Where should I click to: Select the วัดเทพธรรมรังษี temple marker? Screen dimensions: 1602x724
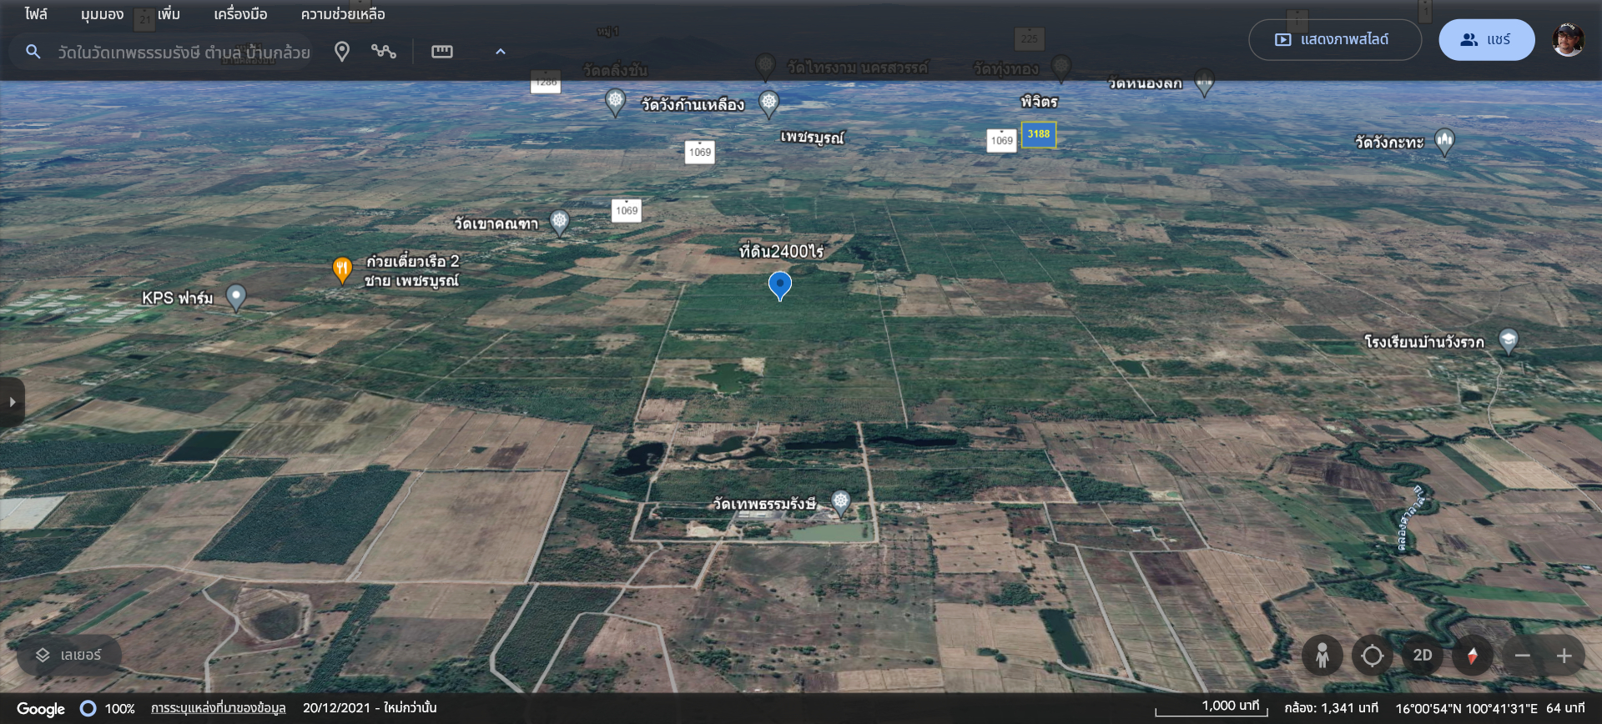(x=841, y=501)
